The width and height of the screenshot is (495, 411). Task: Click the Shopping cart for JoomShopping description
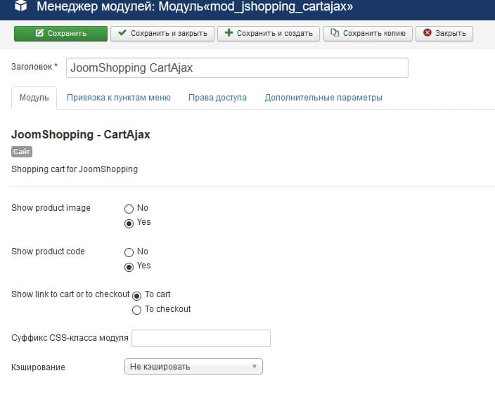[75, 169]
